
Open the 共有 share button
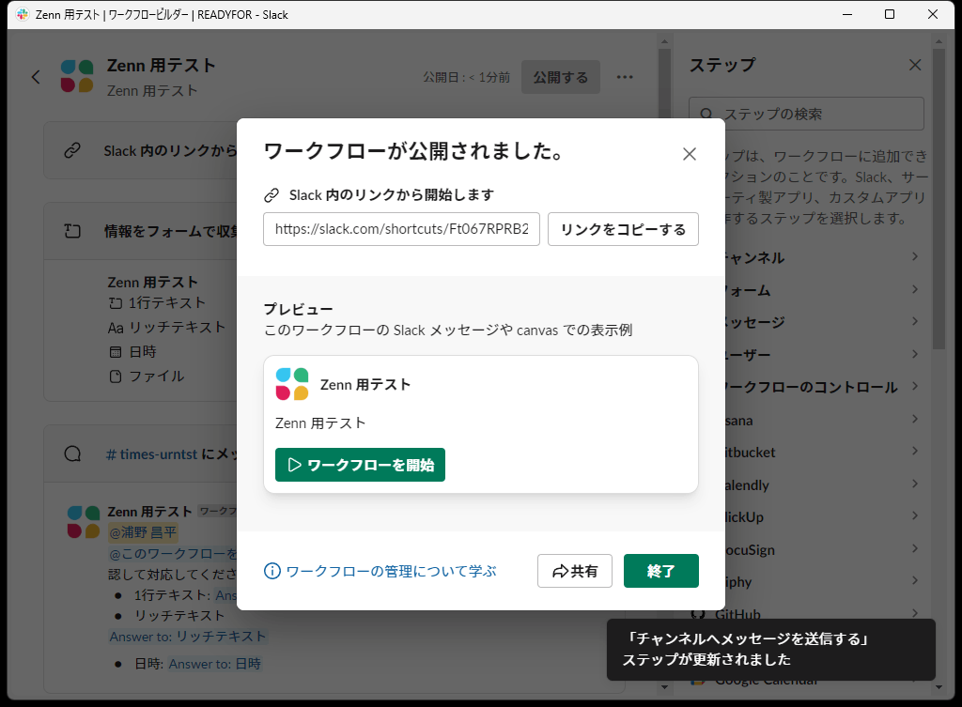pyautogui.click(x=575, y=571)
